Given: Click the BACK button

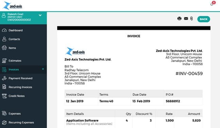Looking at the screenshot, I should [204, 19].
